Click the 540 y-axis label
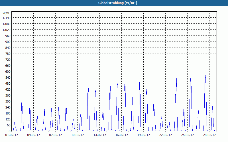This screenshot has width=228, height=142. point(8,78)
